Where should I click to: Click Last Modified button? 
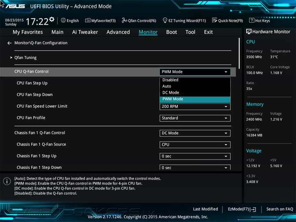[206, 209]
